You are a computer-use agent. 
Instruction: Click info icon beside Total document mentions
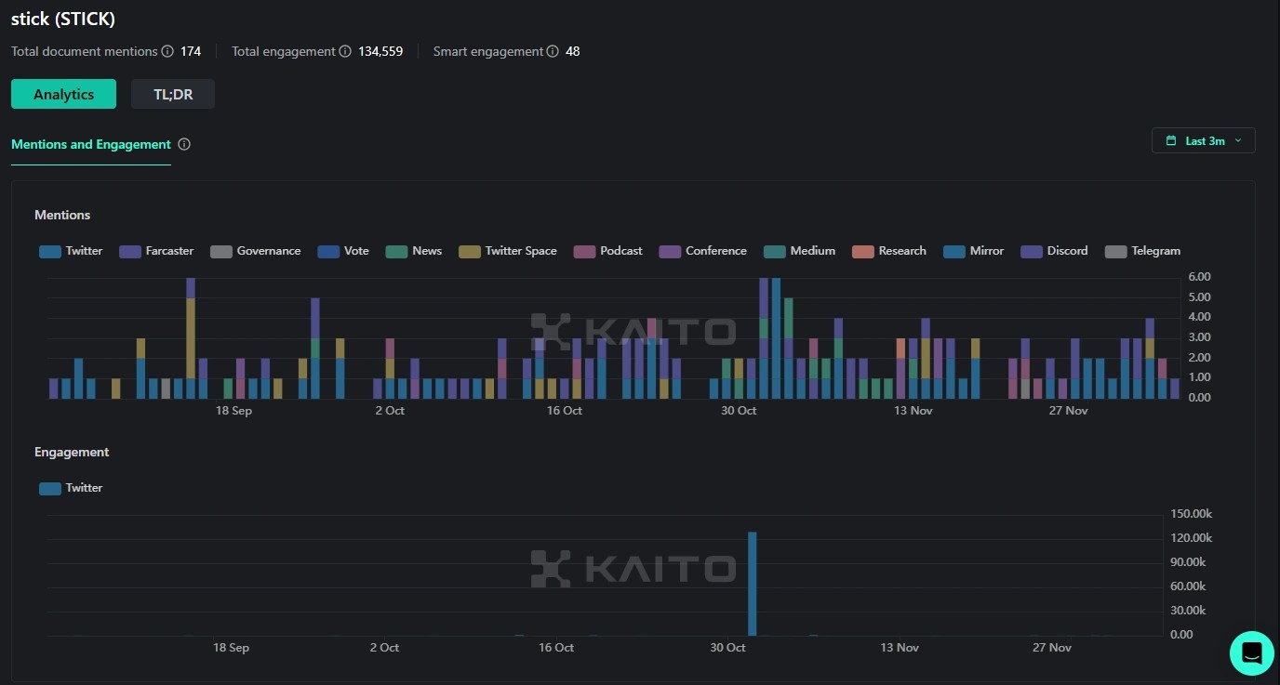pyautogui.click(x=167, y=52)
